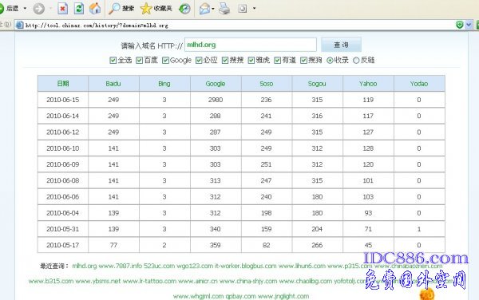The image size is (479, 300).
Task: Expand the Back button history dropdown
Action: (25, 9)
